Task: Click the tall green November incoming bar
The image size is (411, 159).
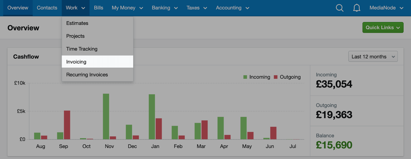Action: [x=106, y=116]
